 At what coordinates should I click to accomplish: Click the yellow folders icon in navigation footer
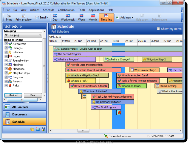coord(32,129)
